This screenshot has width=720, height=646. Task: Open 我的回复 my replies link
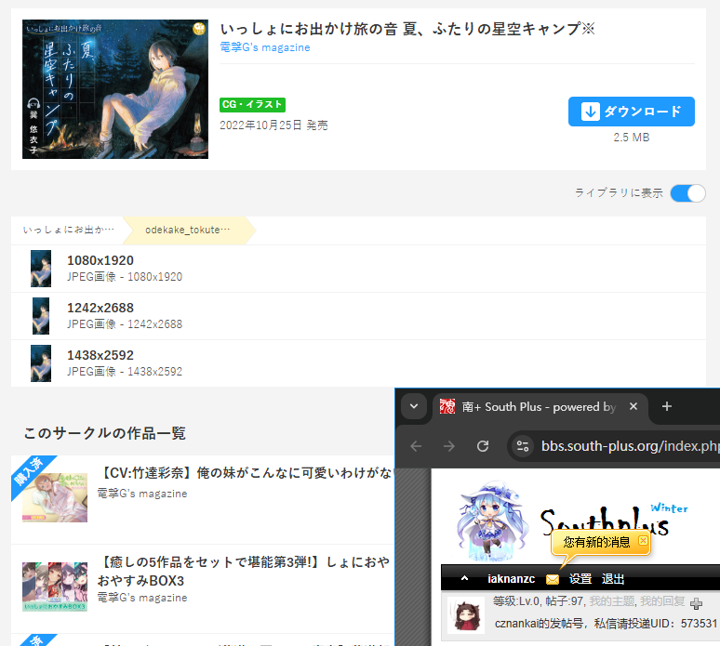click(662, 601)
